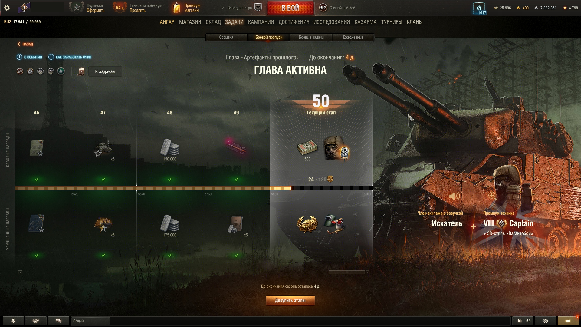Image resolution: width=581 pixels, height=327 pixels.
Task: Click the Общий chat input field
Action: point(90,321)
